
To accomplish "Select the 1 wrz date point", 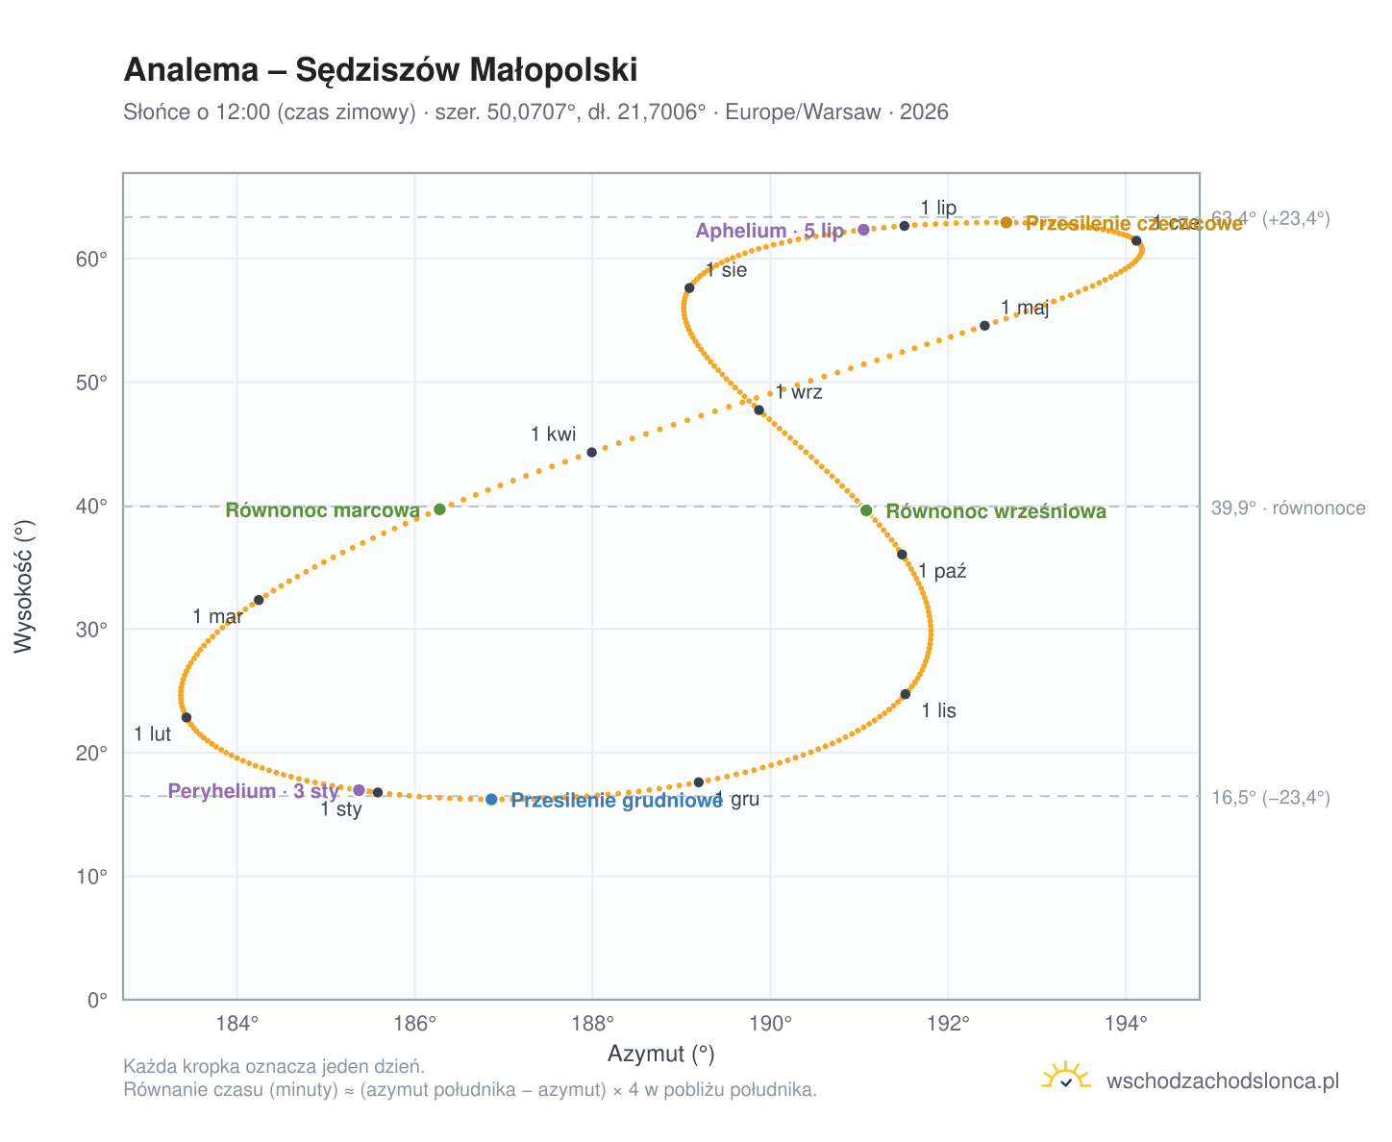I will (x=758, y=410).
